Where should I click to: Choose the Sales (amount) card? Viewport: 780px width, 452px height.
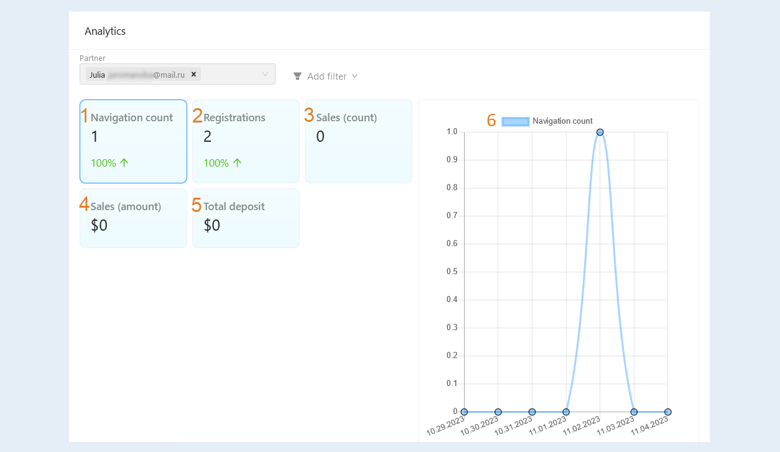[133, 218]
